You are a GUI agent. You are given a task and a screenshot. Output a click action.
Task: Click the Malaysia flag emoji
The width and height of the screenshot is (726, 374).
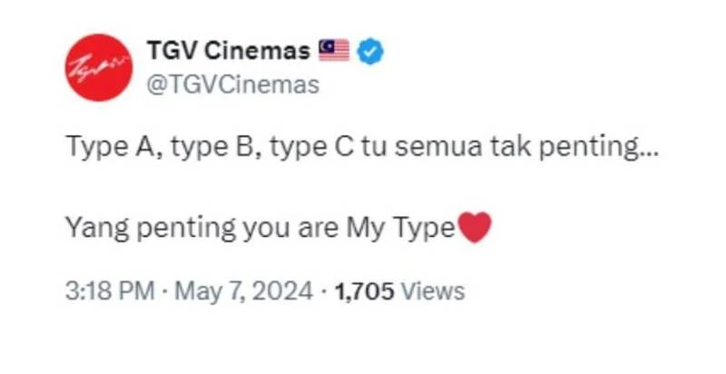pyautogui.click(x=333, y=51)
